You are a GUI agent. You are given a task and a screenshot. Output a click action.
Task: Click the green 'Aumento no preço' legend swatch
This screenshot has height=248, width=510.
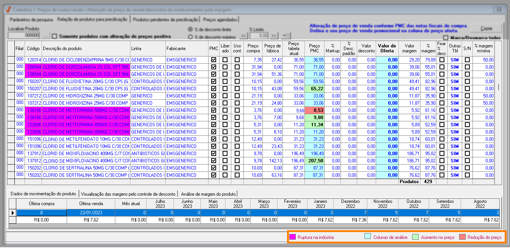pos(415,237)
